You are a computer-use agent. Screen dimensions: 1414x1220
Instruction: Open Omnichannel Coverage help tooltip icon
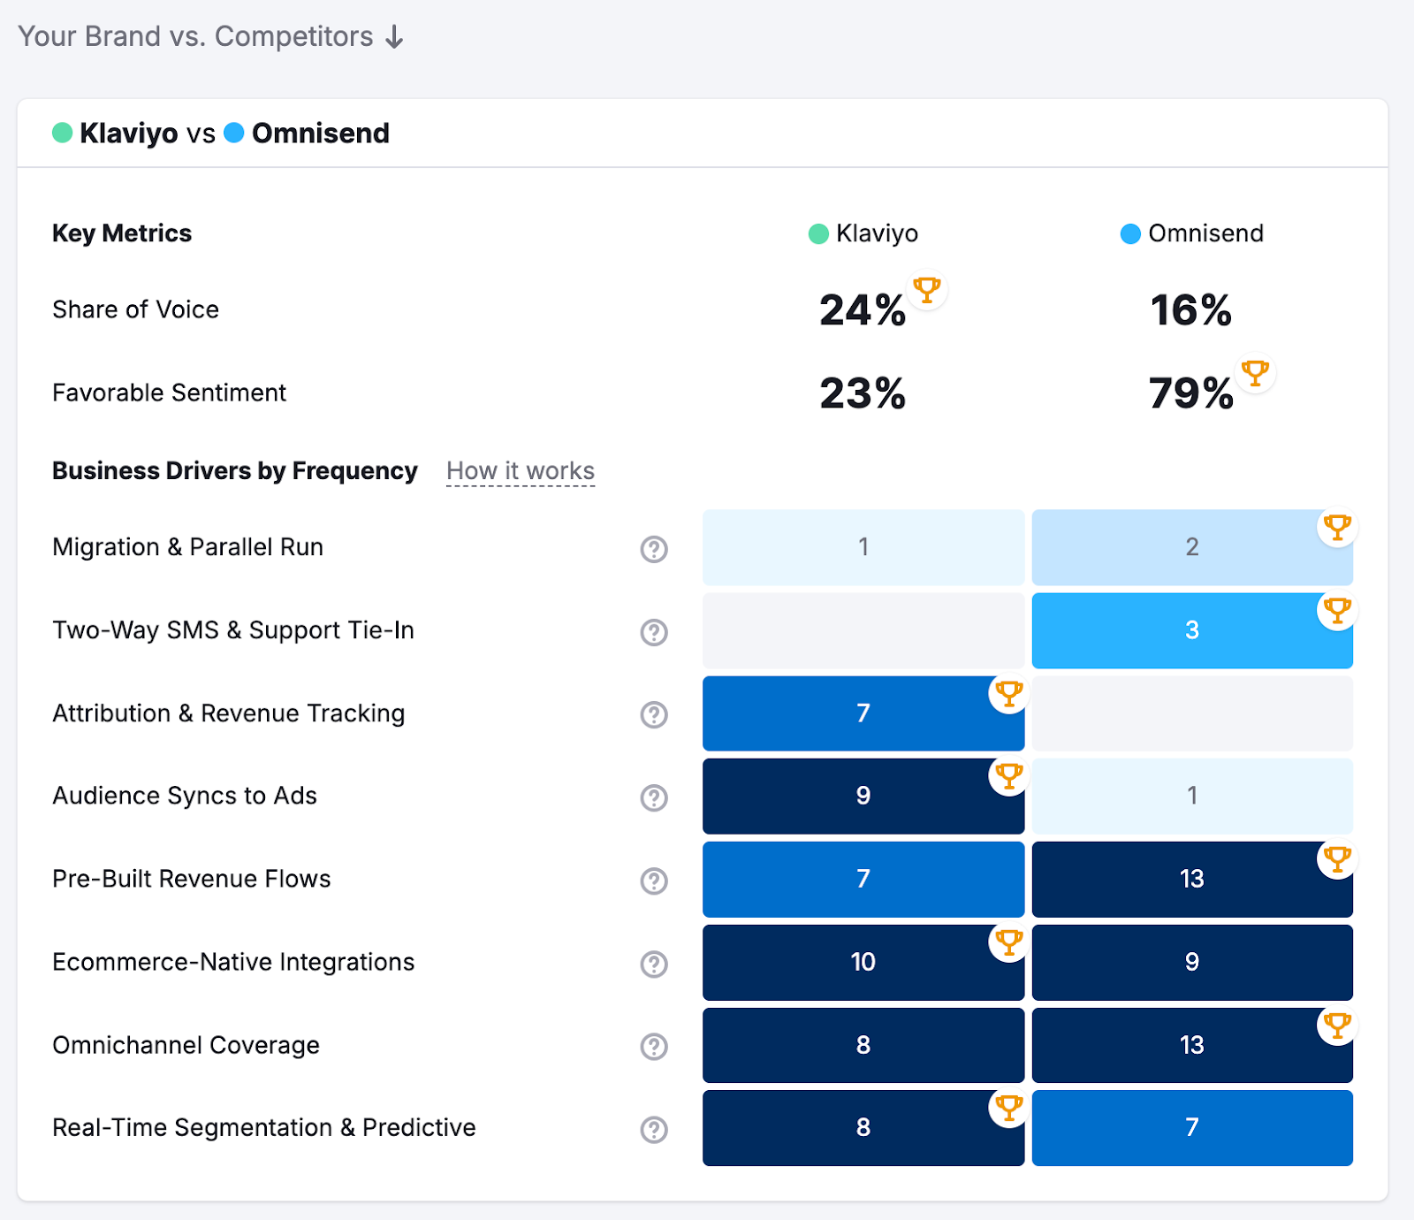click(x=654, y=1046)
